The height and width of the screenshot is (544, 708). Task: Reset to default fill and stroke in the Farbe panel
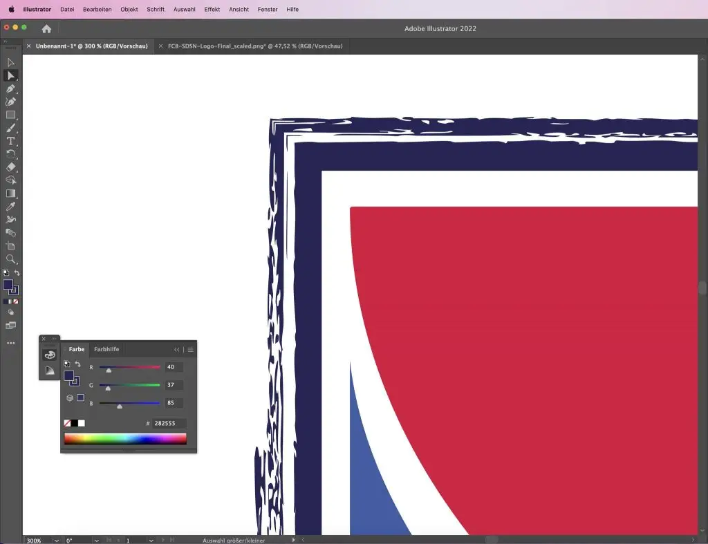[x=67, y=364]
